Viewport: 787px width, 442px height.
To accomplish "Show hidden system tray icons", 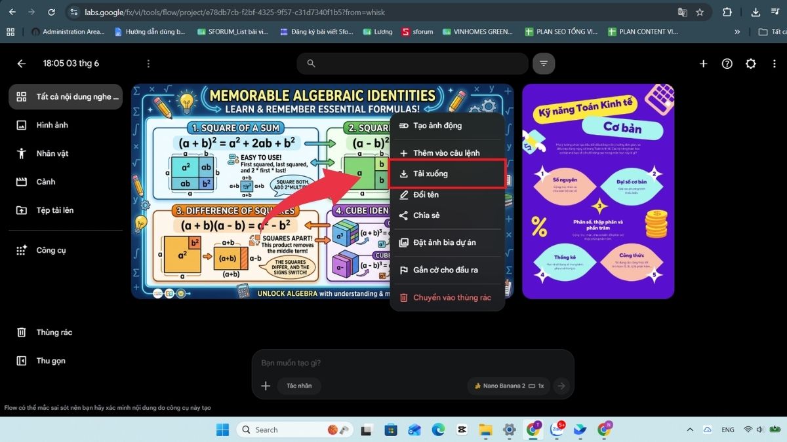I will [690, 430].
